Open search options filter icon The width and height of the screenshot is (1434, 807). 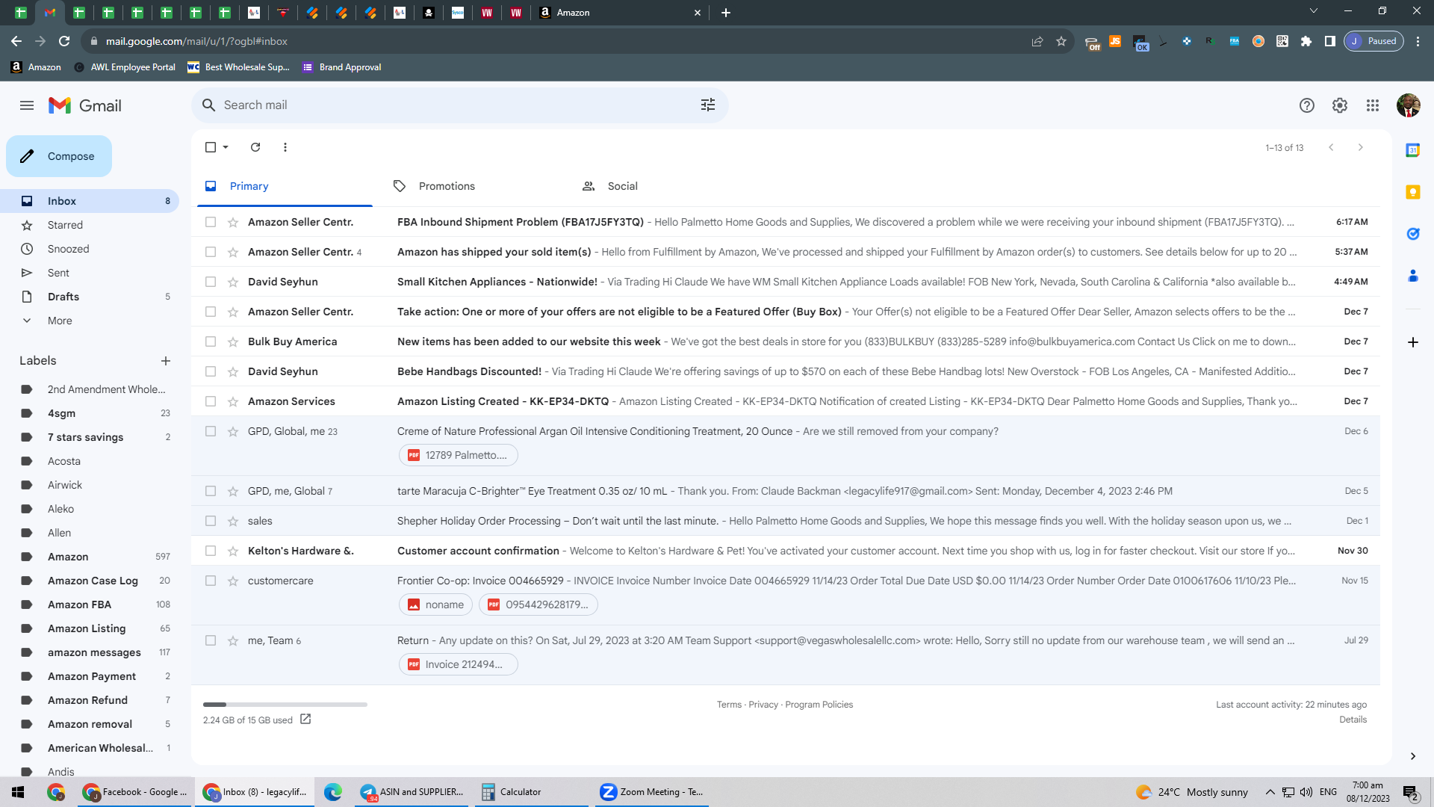pyautogui.click(x=708, y=105)
